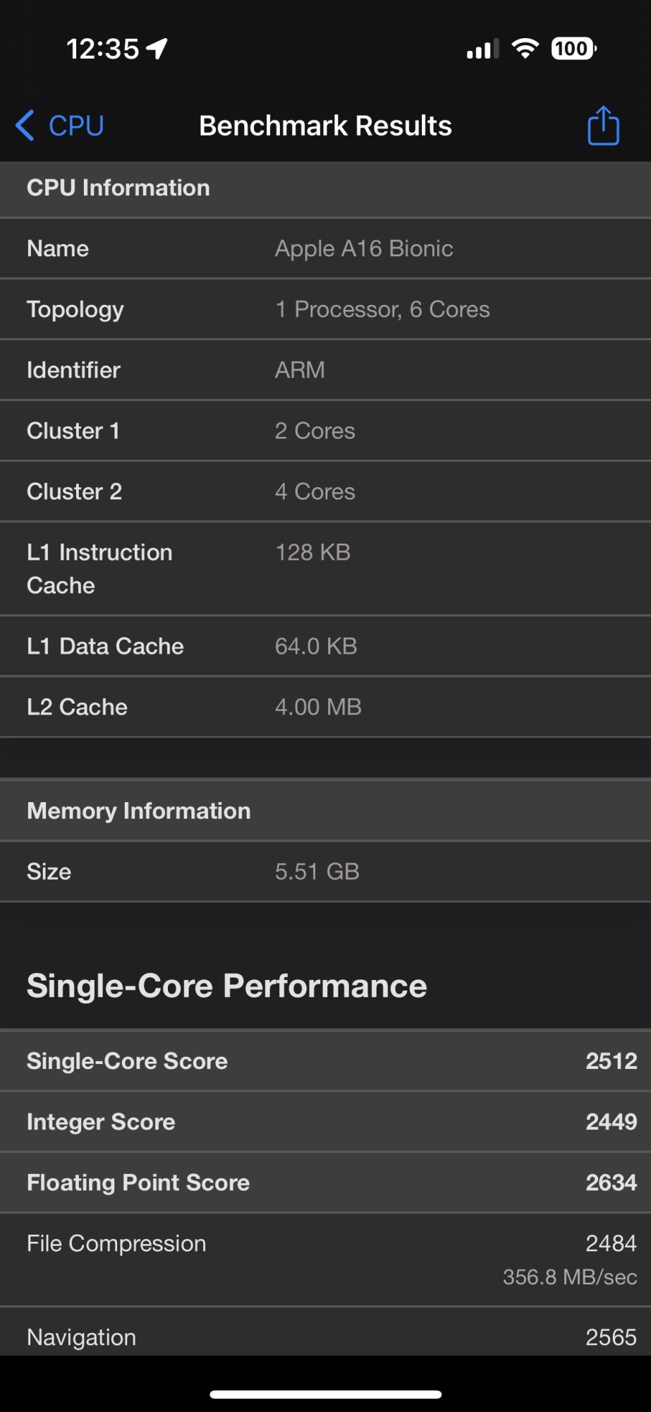Tap the location arrow icon by the clock
Viewport: 651px width, 1412px height.
click(157, 48)
